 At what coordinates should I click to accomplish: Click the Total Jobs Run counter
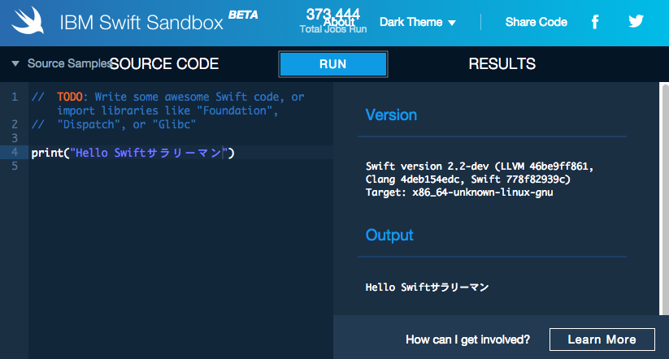(333, 22)
